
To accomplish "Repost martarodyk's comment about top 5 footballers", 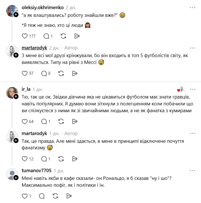I will pyautogui.click(x=61, y=73).
